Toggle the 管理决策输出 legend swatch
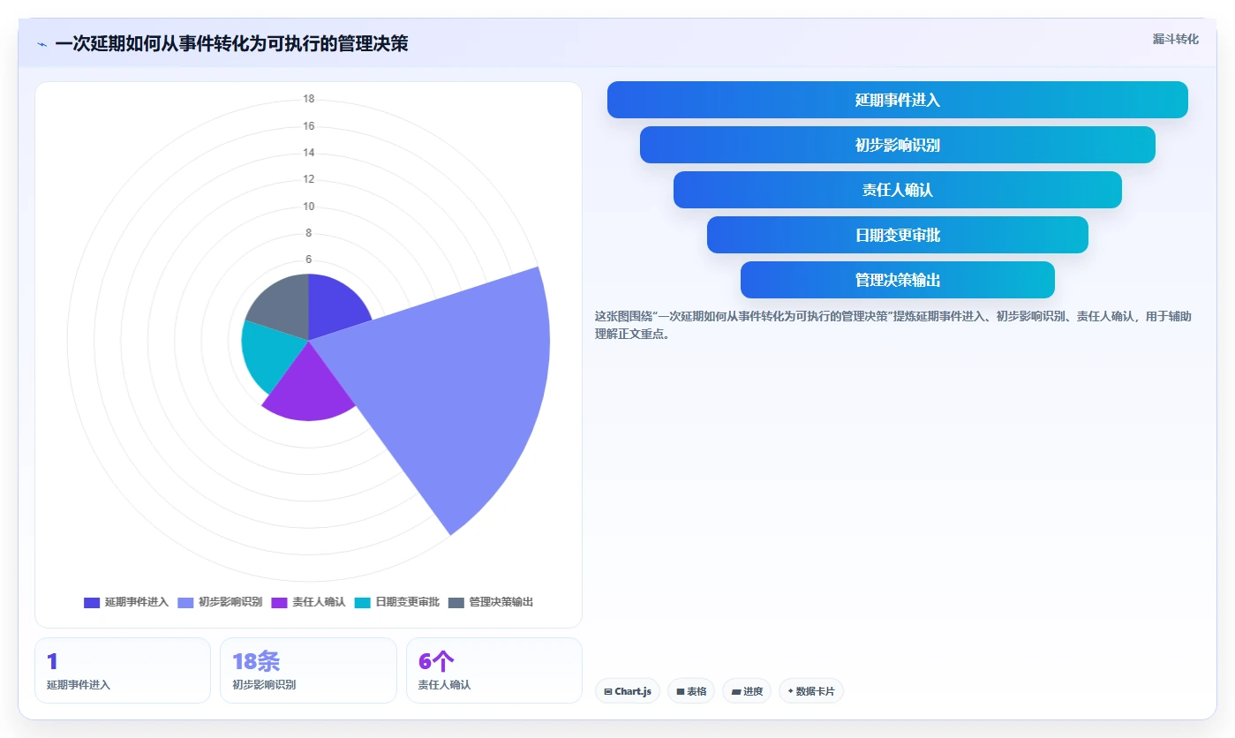Image resolution: width=1235 pixels, height=738 pixels. pyautogui.click(x=456, y=602)
